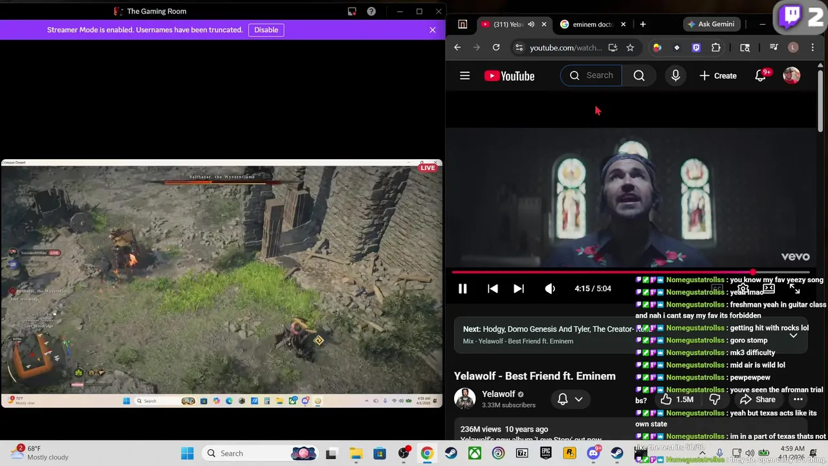Expand the Next up mix panel chevron
Image resolution: width=828 pixels, height=466 pixels.
pyautogui.click(x=793, y=335)
